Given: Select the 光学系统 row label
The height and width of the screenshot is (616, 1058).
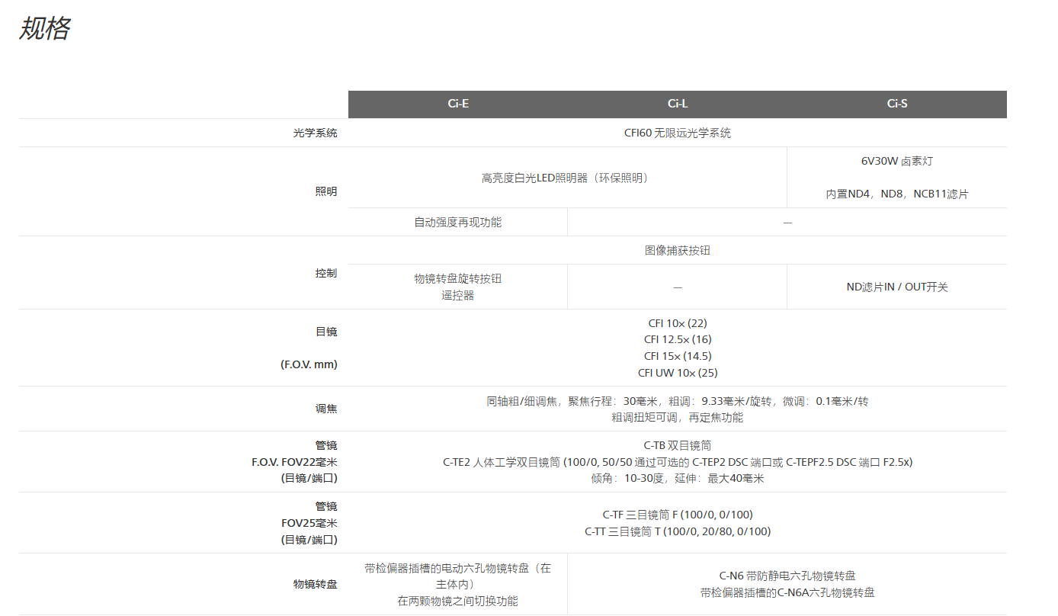Looking at the screenshot, I should tap(315, 133).
